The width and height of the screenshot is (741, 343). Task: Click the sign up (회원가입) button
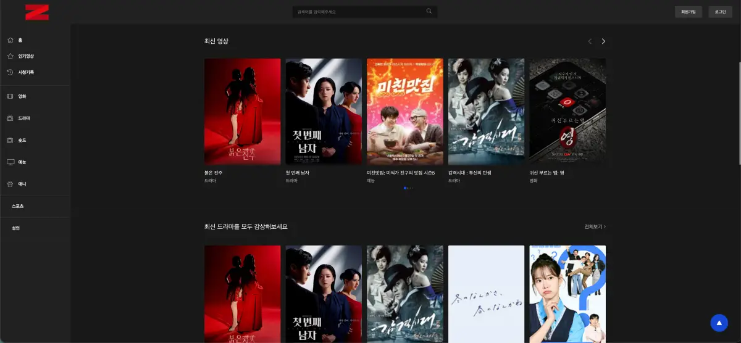(x=688, y=12)
